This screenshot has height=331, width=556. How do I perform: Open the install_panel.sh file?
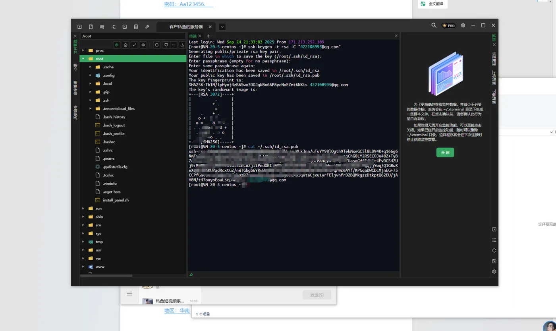point(116,200)
